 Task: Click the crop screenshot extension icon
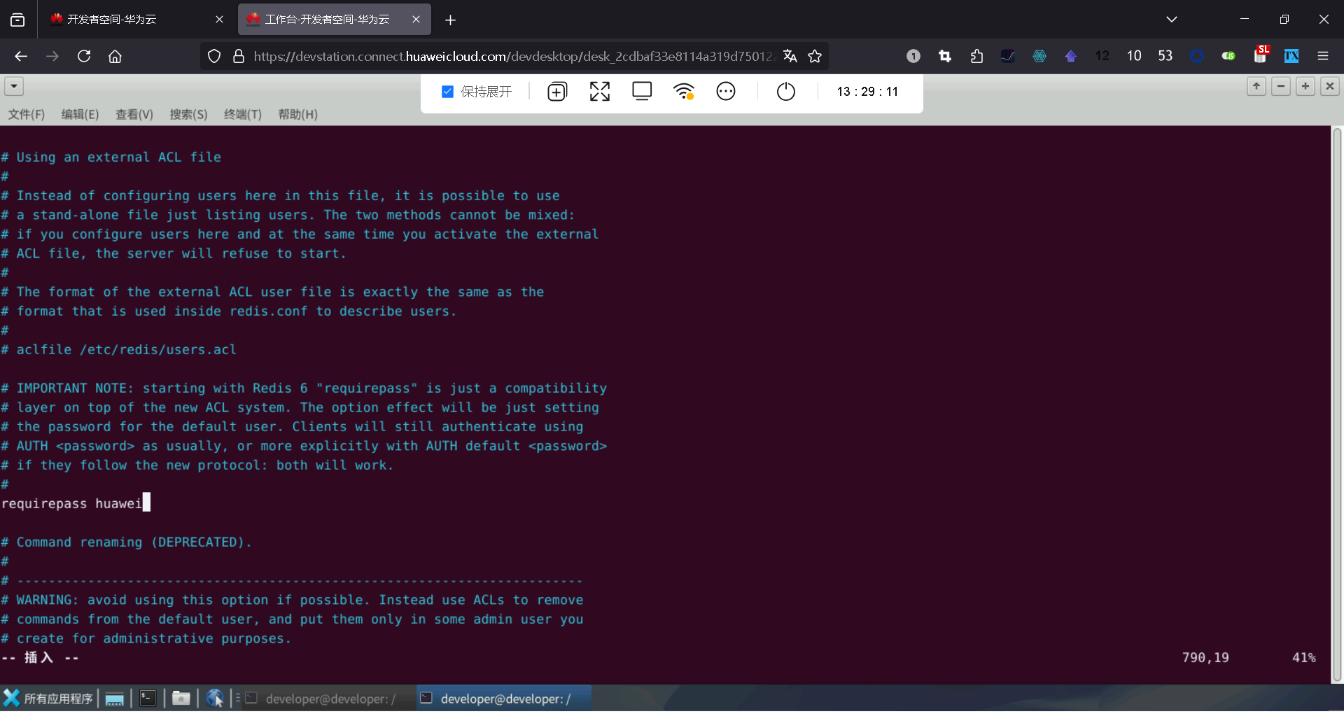click(945, 56)
